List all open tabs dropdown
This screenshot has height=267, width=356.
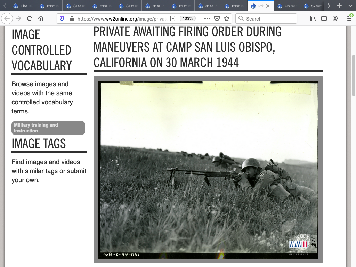pos(350,6)
